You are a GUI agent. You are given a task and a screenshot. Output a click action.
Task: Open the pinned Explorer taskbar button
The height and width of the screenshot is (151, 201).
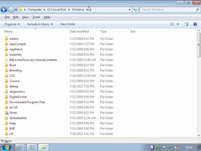pos(43,147)
